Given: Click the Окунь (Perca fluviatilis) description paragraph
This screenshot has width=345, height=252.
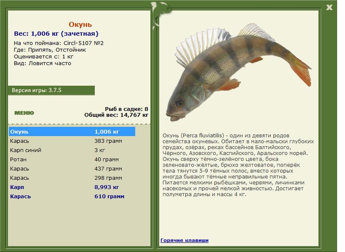Looking at the screenshot, I should (238, 165).
